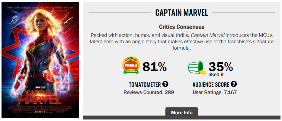
Task: Open the Captain Marvel poster thumbnail
Action: click(x=40, y=60)
